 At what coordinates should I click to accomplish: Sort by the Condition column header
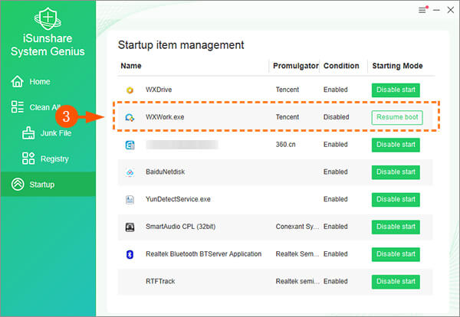[341, 66]
